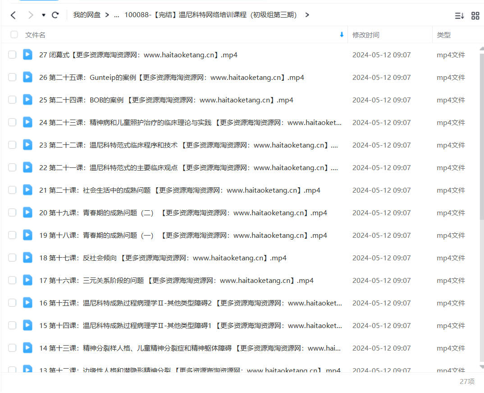The width and height of the screenshot is (484, 393).
Task: Select 23 第二十二课：温尼科特范式临床程序和技术
Action: (x=188, y=145)
